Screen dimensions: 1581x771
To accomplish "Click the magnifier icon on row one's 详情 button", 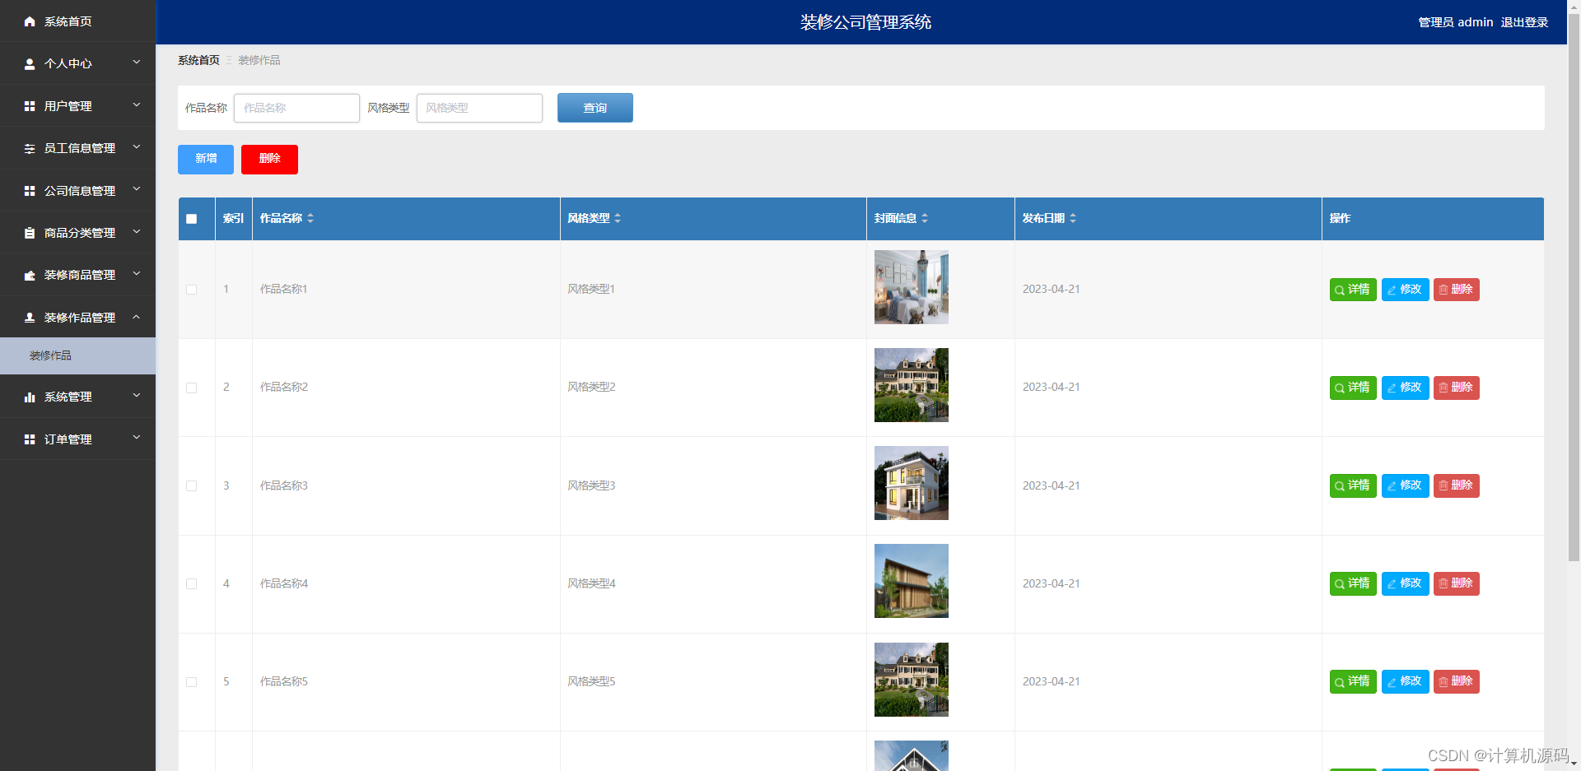I will point(1339,290).
